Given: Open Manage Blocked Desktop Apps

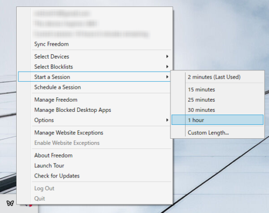Looking at the screenshot, I should point(95,110).
